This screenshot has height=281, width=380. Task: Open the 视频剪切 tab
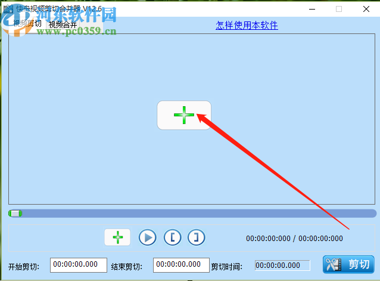pyautogui.click(x=27, y=23)
